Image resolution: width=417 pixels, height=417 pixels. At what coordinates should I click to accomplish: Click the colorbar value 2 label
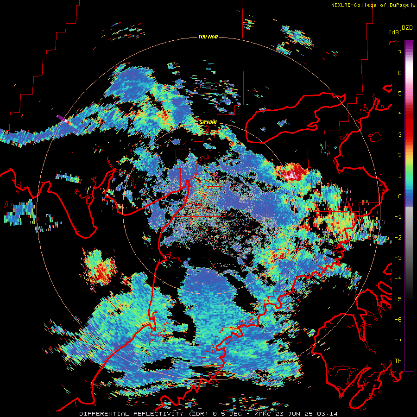pyautogui.click(x=400, y=155)
